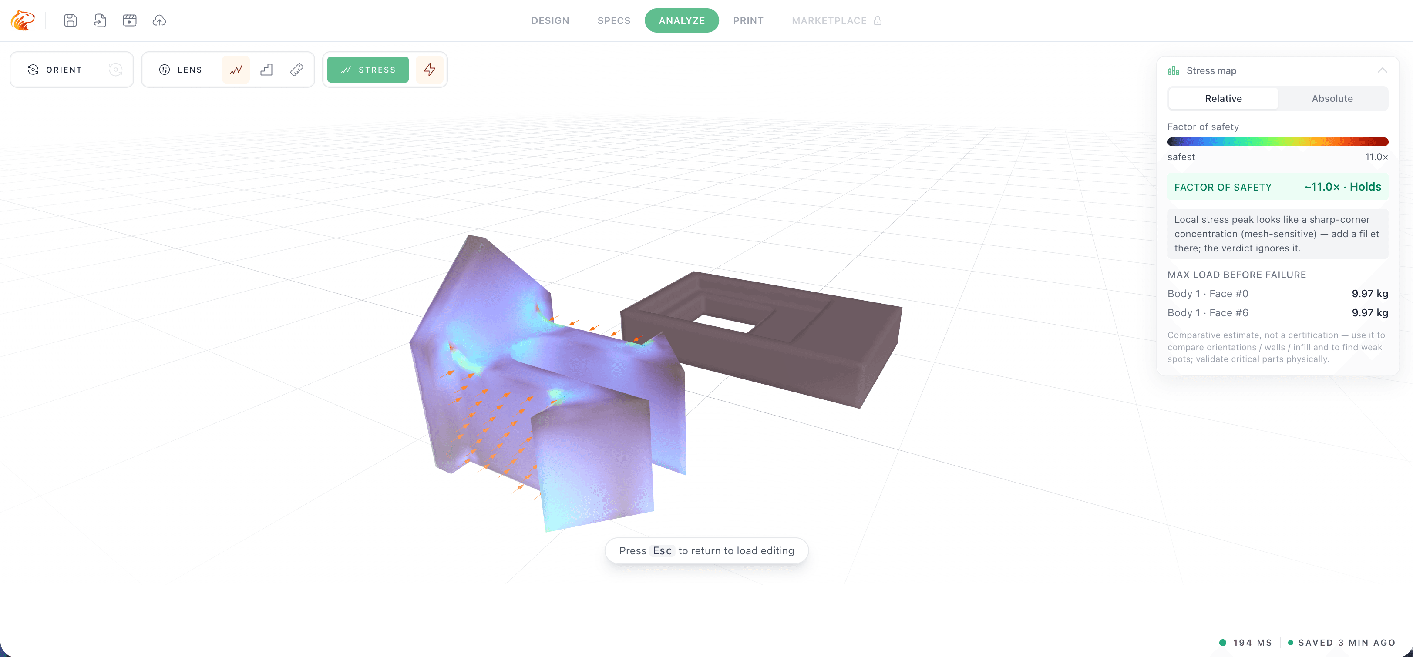The width and height of the screenshot is (1413, 657).
Task: Toggle the stress graph lens icon
Action: pyautogui.click(x=236, y=70)
